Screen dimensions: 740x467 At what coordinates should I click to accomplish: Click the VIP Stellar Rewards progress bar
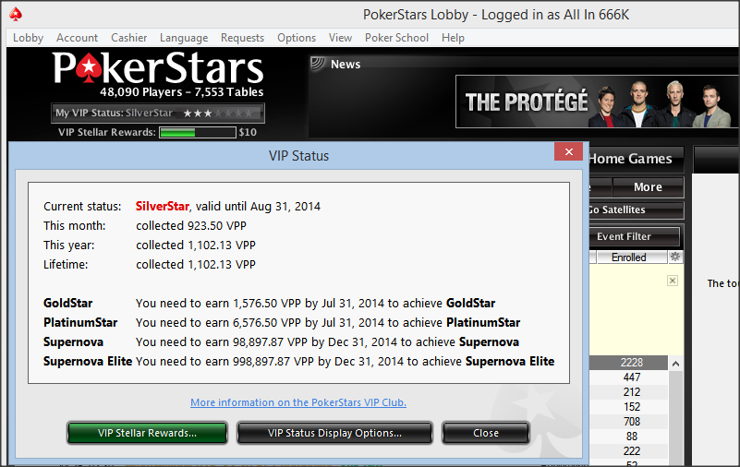pos(198,132)
